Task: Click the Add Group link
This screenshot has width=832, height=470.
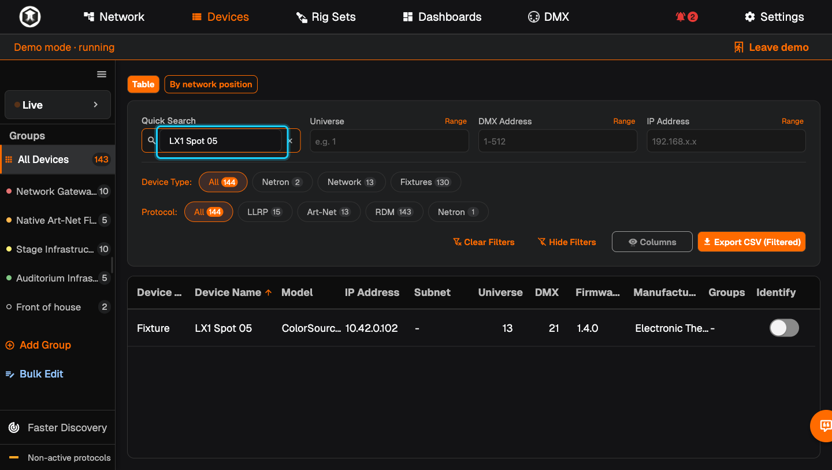Action: coord(38,345)
